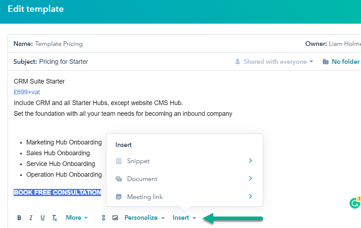Open the More formatting dropdown

click(76, 218)
